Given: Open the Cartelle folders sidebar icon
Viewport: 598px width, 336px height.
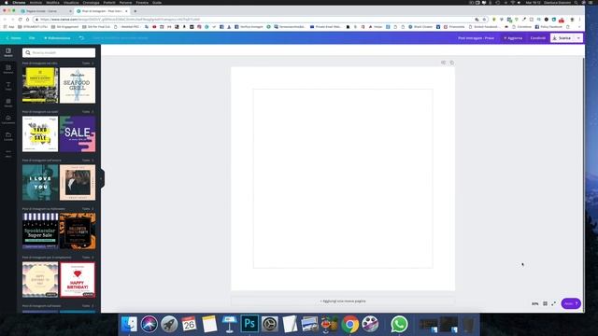Looking at the screenshot, I should pyautogui.click(x=8, y=136).
